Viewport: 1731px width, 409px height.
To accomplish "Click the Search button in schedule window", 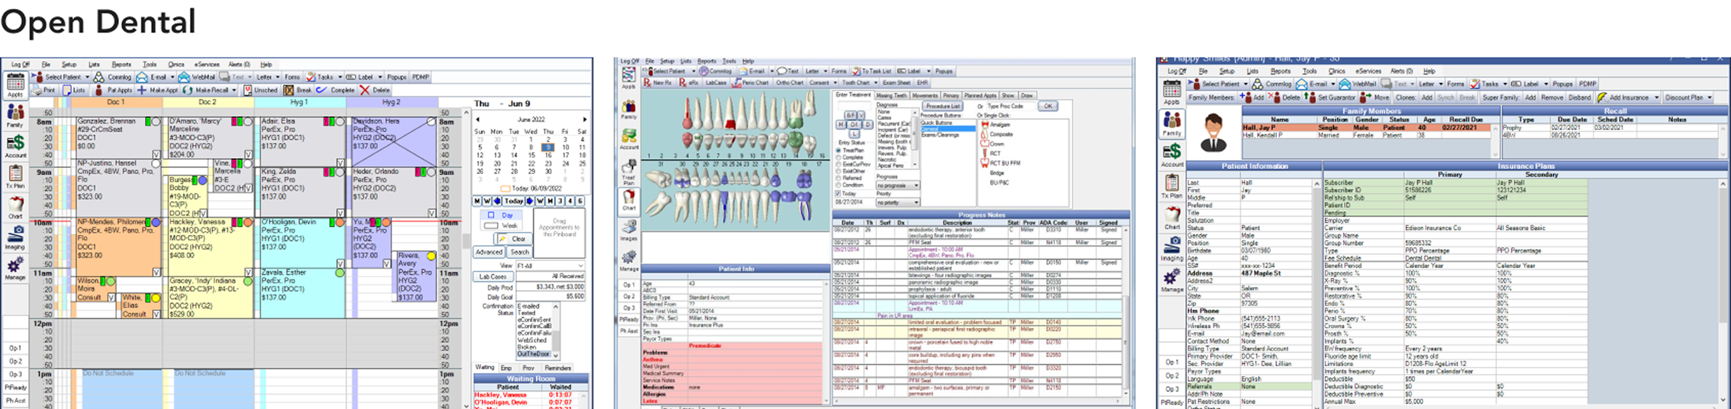I will coord(519,252).
